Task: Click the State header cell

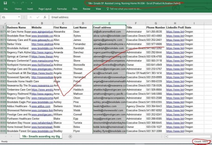Action: (194, 28)
